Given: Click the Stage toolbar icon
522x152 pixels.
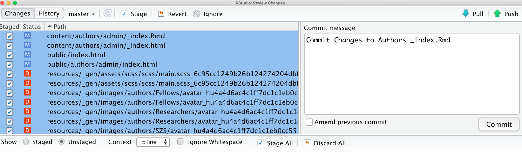Looking at the screenshot, I should (124, 14).
